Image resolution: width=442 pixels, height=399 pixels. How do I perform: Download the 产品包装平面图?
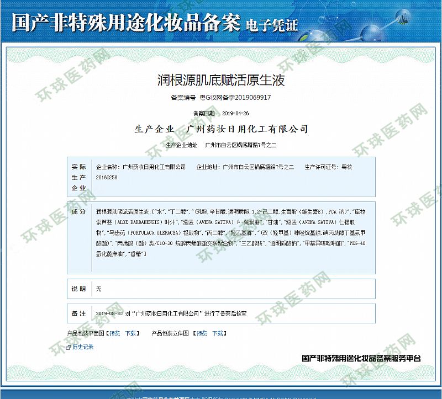[130, 333]
